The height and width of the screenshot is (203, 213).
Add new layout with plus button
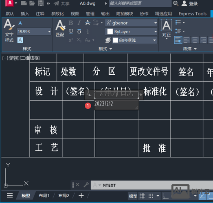click(x=81, y=196)
